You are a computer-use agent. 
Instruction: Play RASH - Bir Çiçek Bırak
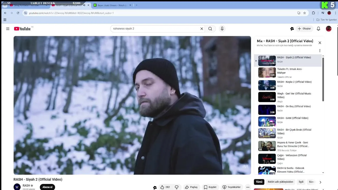(x=288, y=134)
